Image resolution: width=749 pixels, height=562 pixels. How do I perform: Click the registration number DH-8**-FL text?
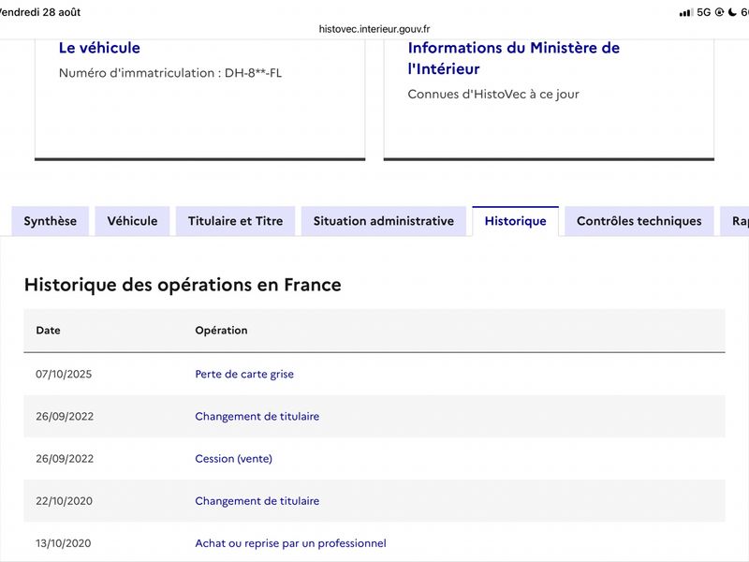coord(253,73)
